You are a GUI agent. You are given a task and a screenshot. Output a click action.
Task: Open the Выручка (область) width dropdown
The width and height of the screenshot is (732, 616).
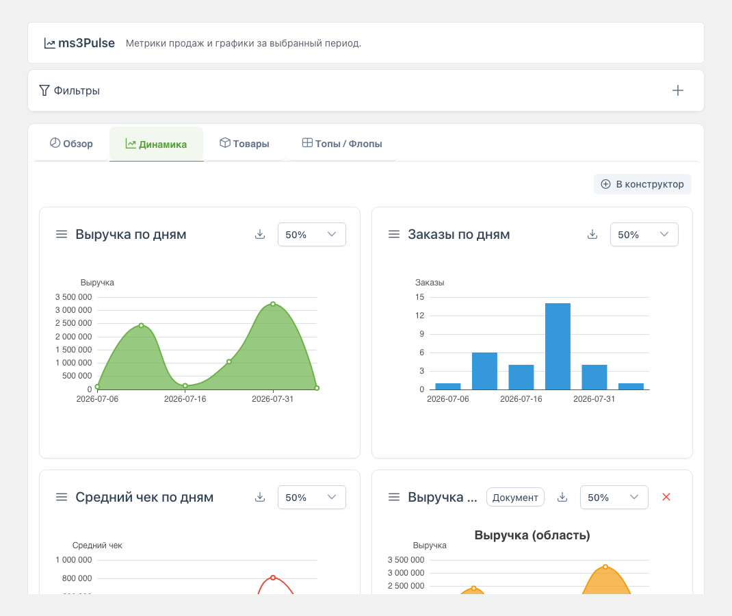614,498
